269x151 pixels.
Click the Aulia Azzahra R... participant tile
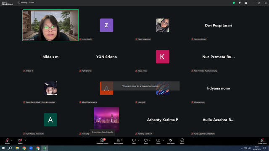(219, 120)
